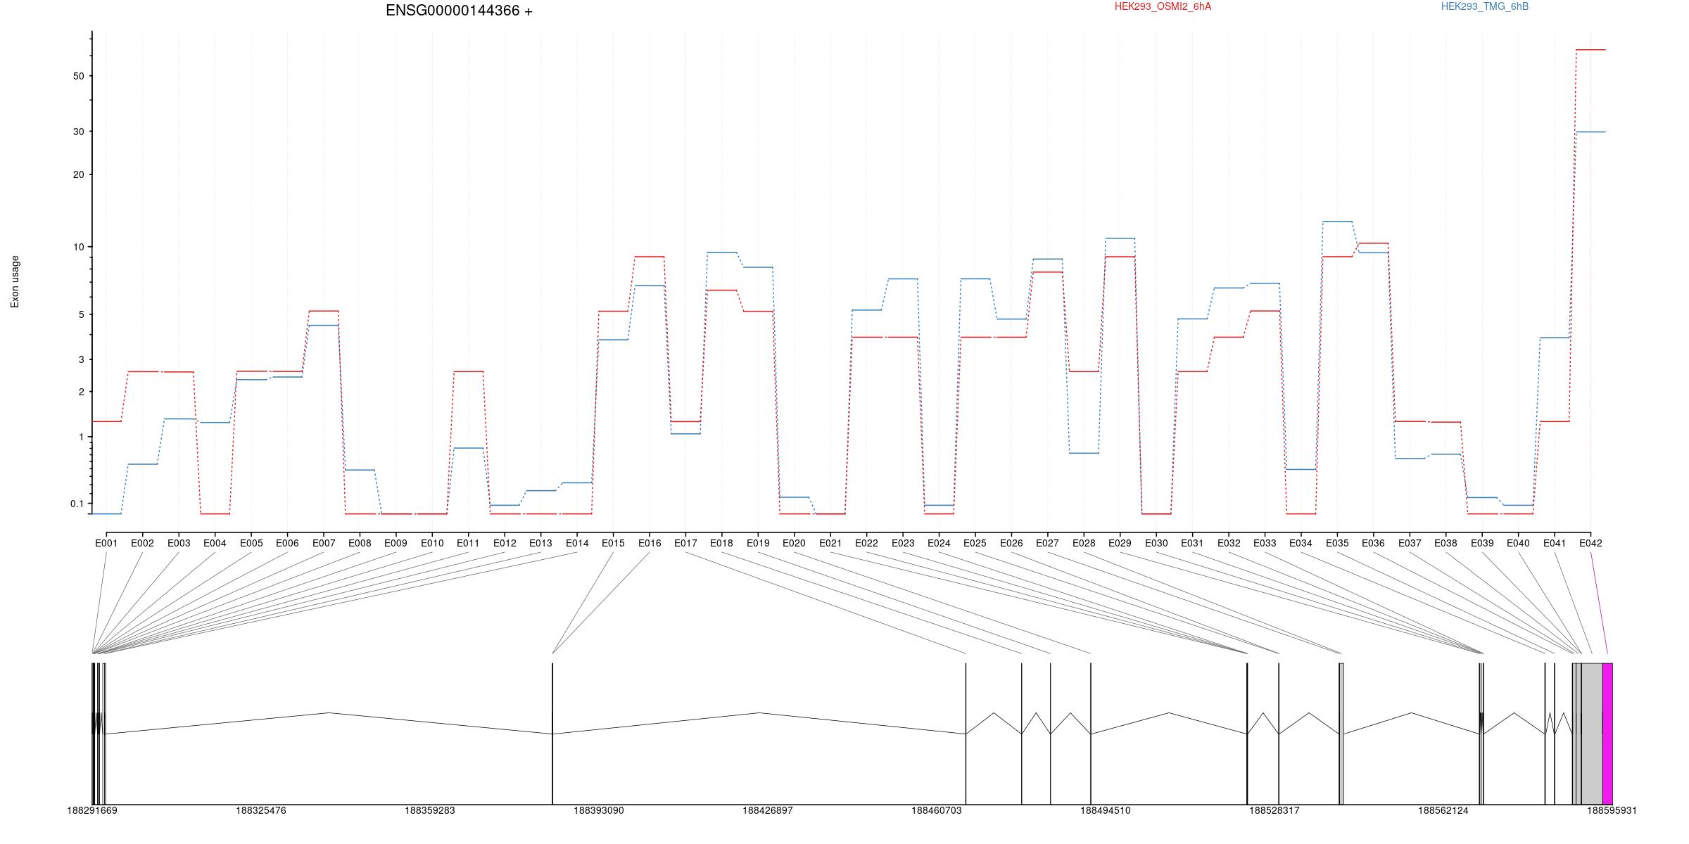The height and width of the screenshot is (844, 1689).
Task: Click exon label E002
Action: tap(142, 543)
